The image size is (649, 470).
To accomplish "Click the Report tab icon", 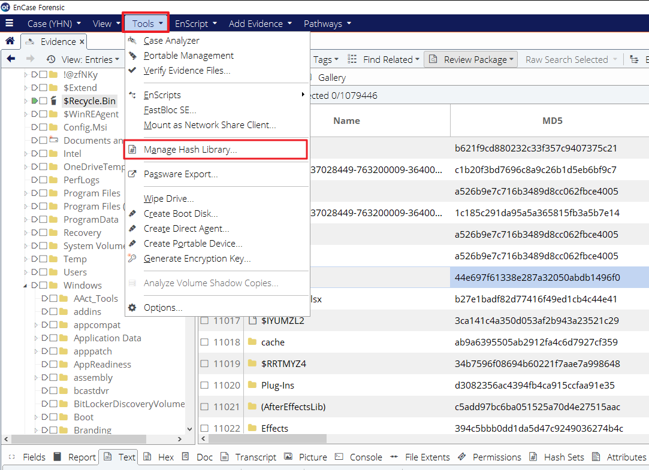I will [58, 456].
